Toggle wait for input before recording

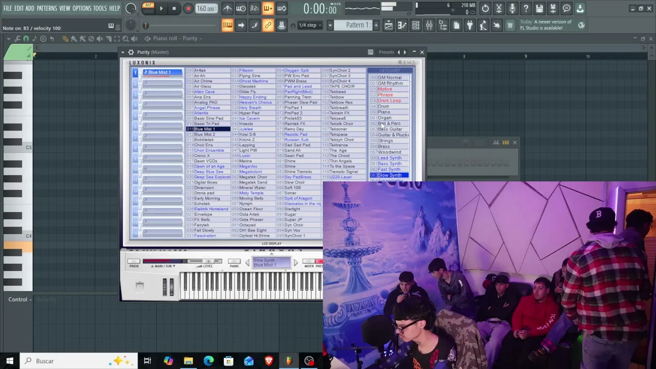click(240, 9)
